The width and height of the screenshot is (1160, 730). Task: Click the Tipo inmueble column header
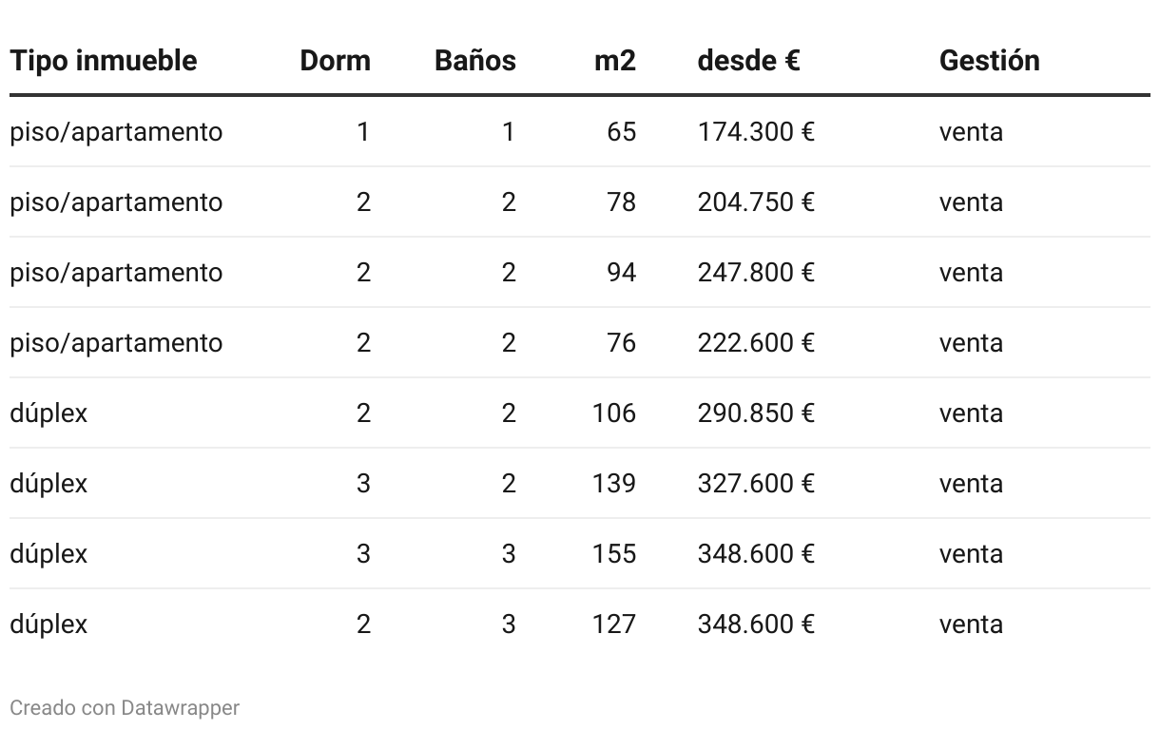(104, 61)
